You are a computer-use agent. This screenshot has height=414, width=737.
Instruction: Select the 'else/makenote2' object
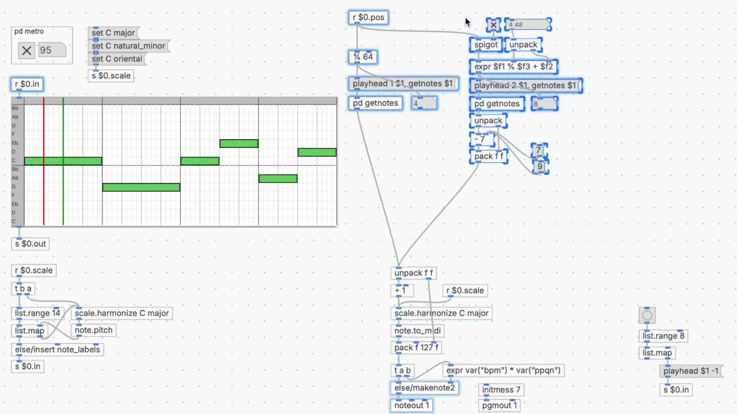(424, 388)
